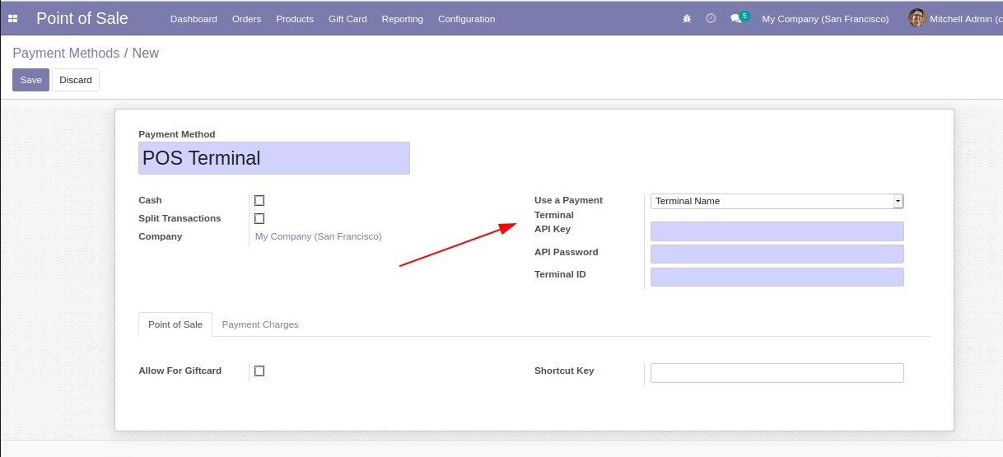The image size is (1003, 457).
Task: Click the 'Use a Payment Terminal' label
Action: point(568,208)
